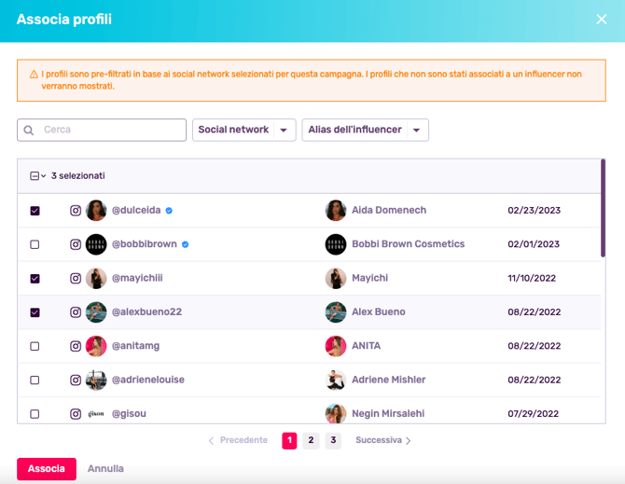The width and height of the screenshot is (625, 484).
Task: Click the table's vertical scrollbar thumb
Action: [x=603, y=208]
